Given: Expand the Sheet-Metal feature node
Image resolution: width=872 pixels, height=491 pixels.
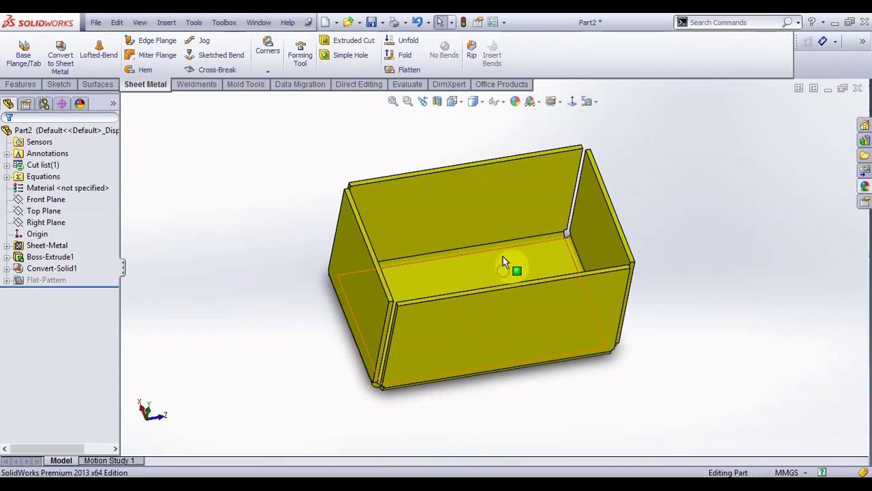Looking at the screenshot, I should point(7,245).
